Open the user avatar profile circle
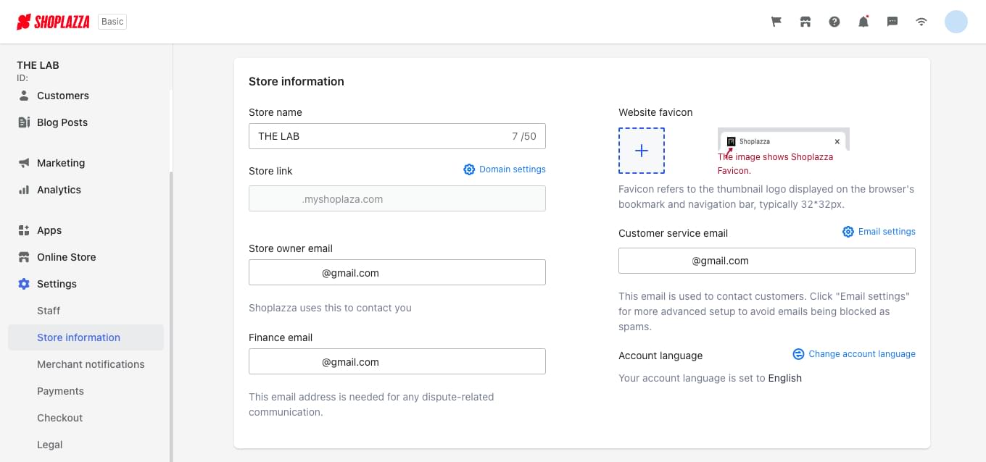This screenshot has width=986, height=462. pos(956,22)
